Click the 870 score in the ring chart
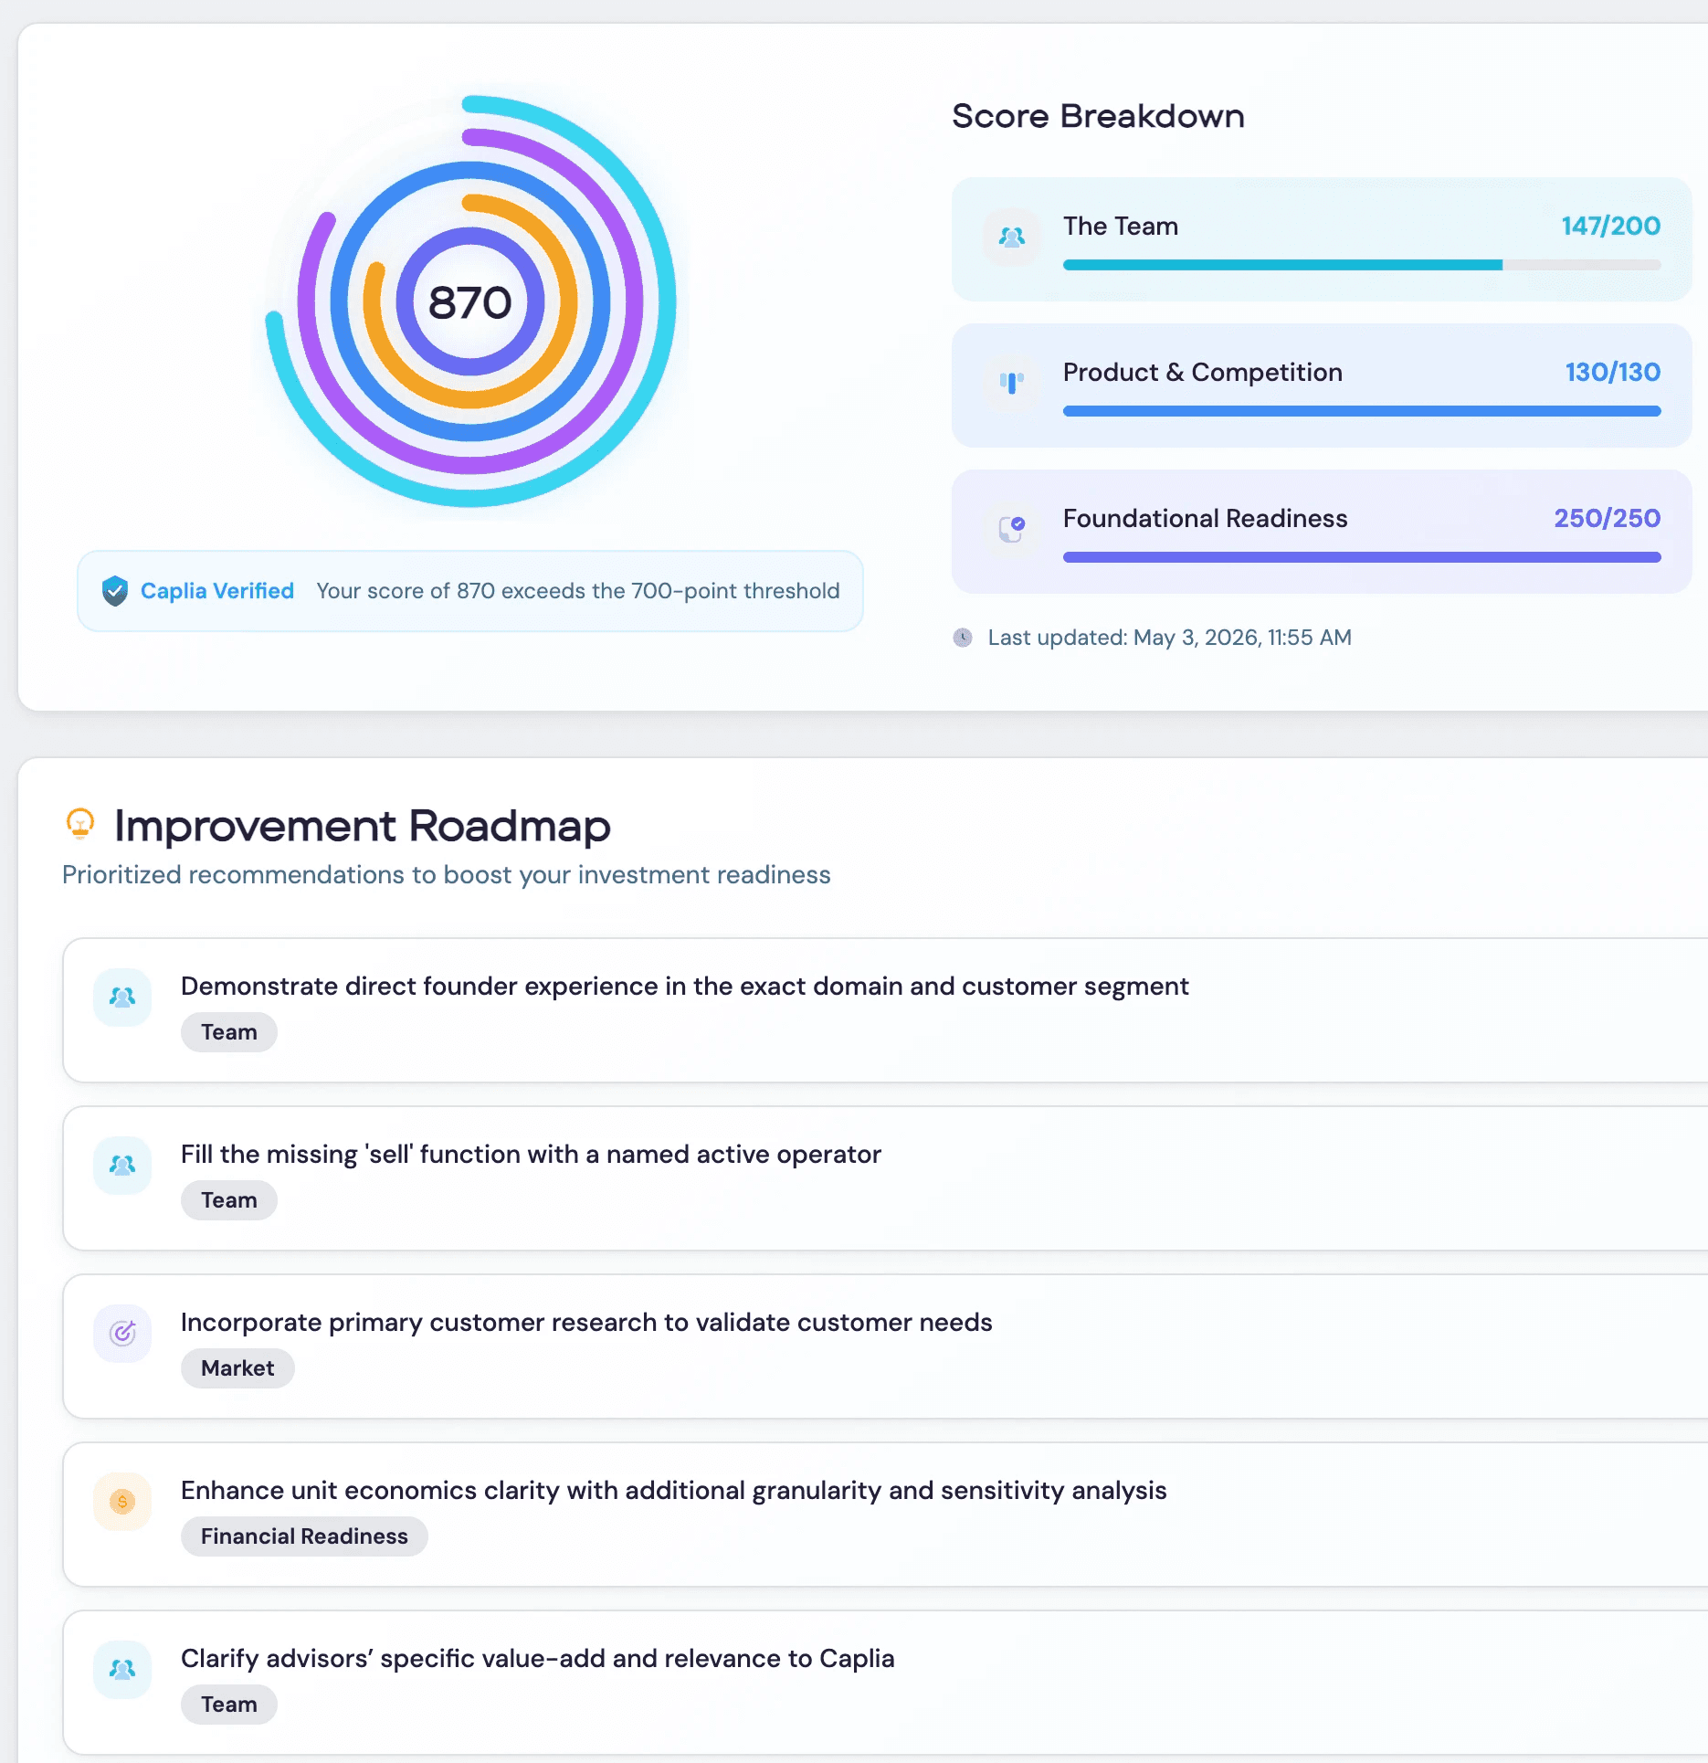The height and width of the screenshot is (1763, 1708). tap(470, 302)
